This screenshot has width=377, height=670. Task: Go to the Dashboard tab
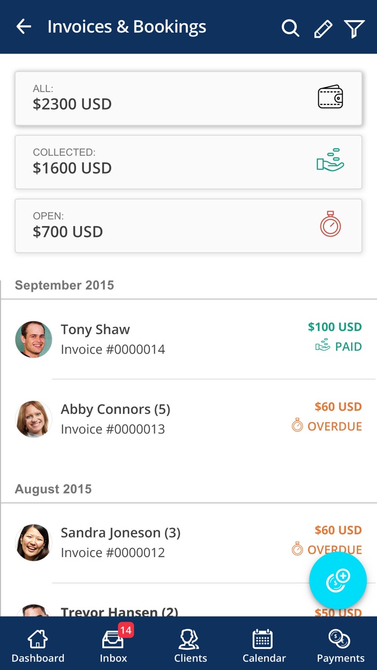tap(38, 646)
